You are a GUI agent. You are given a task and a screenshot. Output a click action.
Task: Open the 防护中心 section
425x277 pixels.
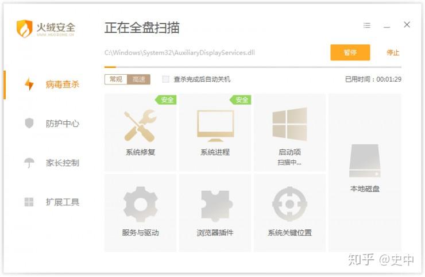[63, 124]
